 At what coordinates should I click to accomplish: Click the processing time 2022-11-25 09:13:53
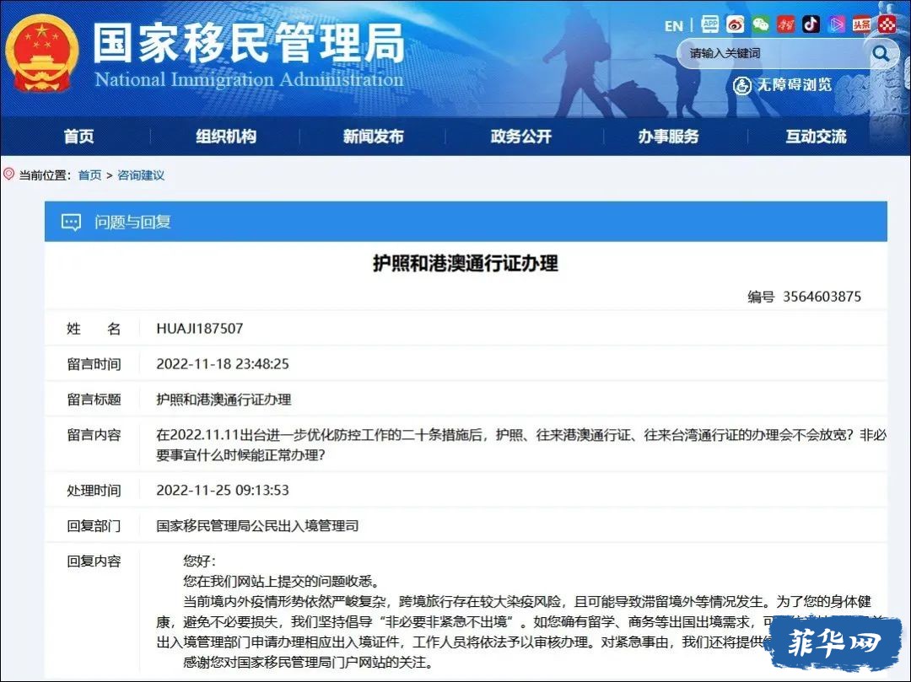coord(223,491)
